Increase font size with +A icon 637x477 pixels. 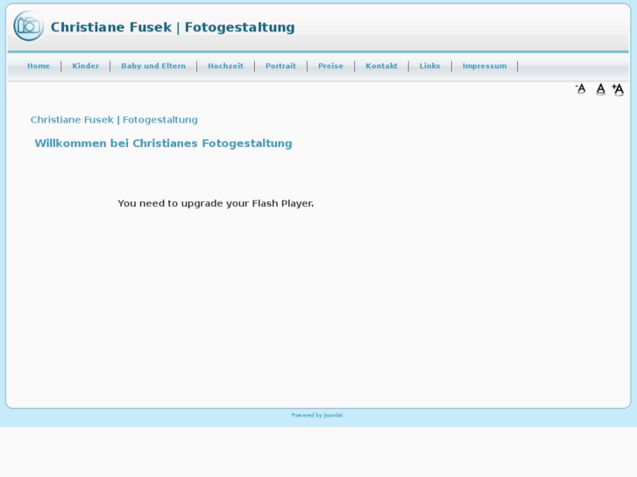point(618,89)
